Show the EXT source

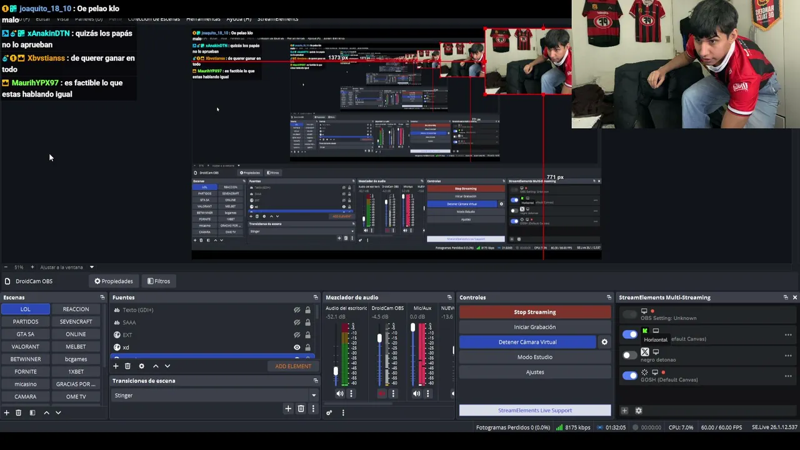(297, 335)
